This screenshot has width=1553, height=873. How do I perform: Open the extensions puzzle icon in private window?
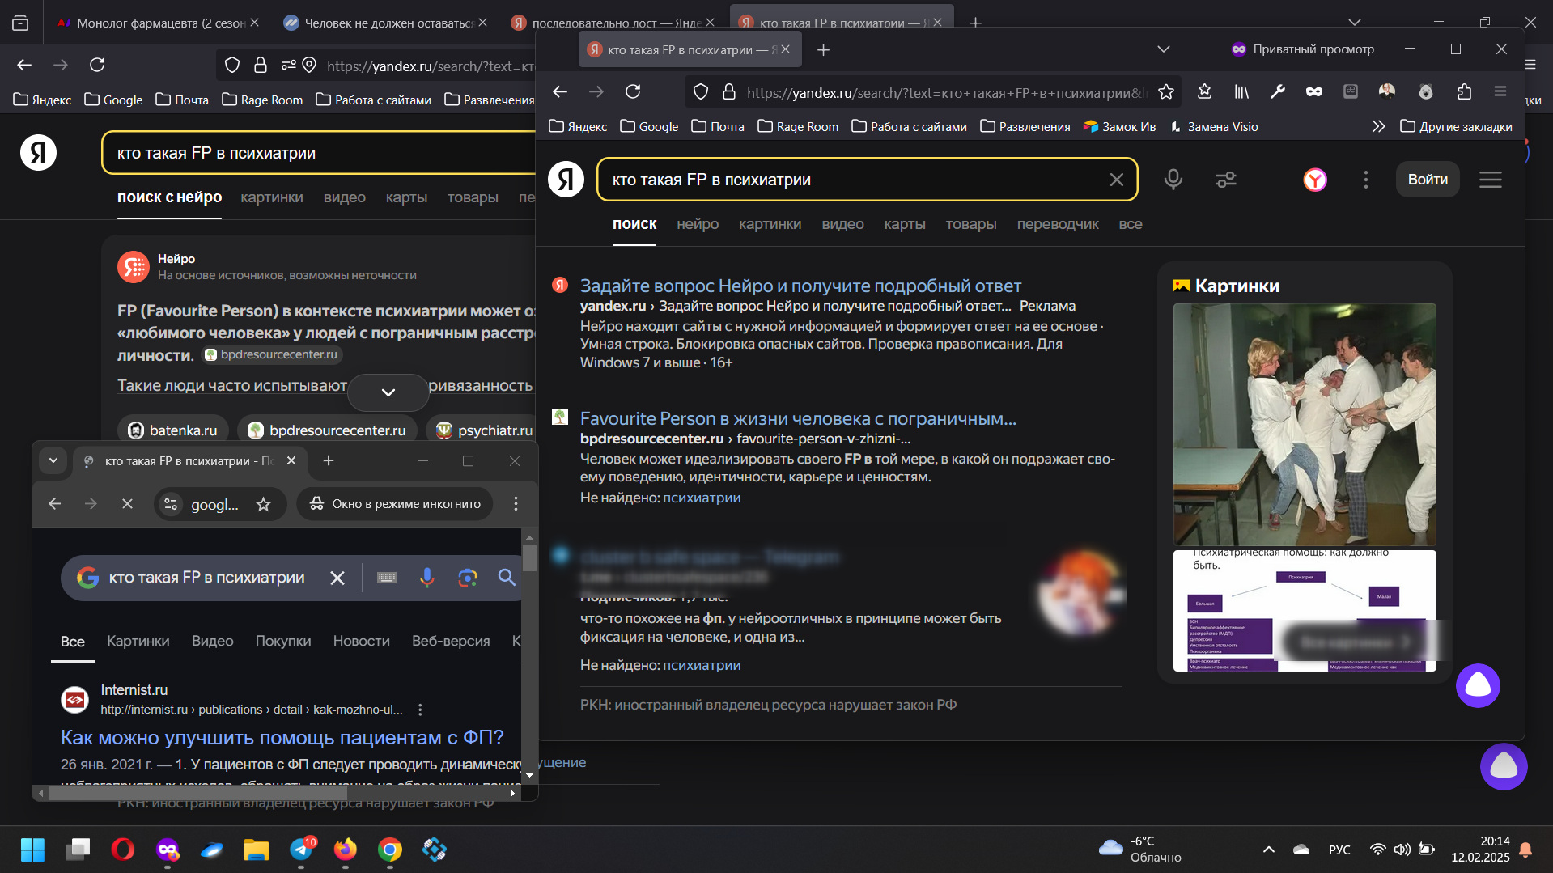[x=1464, y=92]
